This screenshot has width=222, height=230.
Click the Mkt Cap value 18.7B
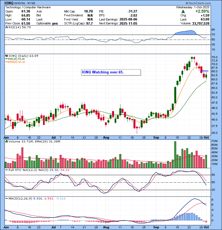point(89,11)
